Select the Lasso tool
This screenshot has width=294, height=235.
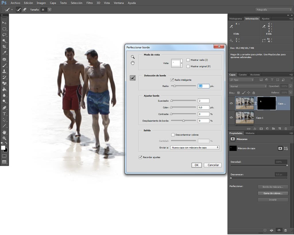tap(4, 35)
